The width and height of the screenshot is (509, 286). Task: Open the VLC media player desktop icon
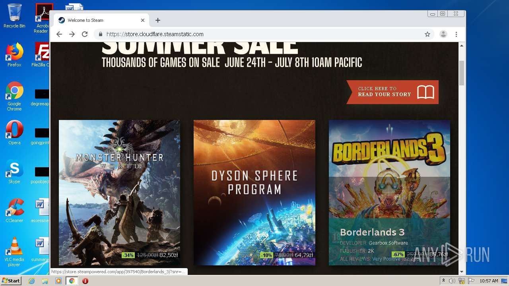(x=14, y=252)
